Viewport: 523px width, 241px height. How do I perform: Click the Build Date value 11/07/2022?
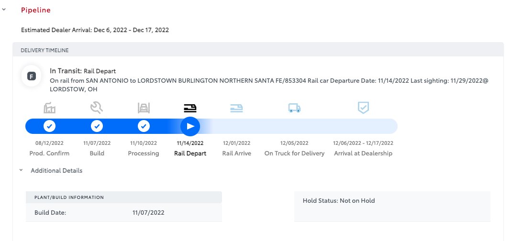click(x=148, y=213)
